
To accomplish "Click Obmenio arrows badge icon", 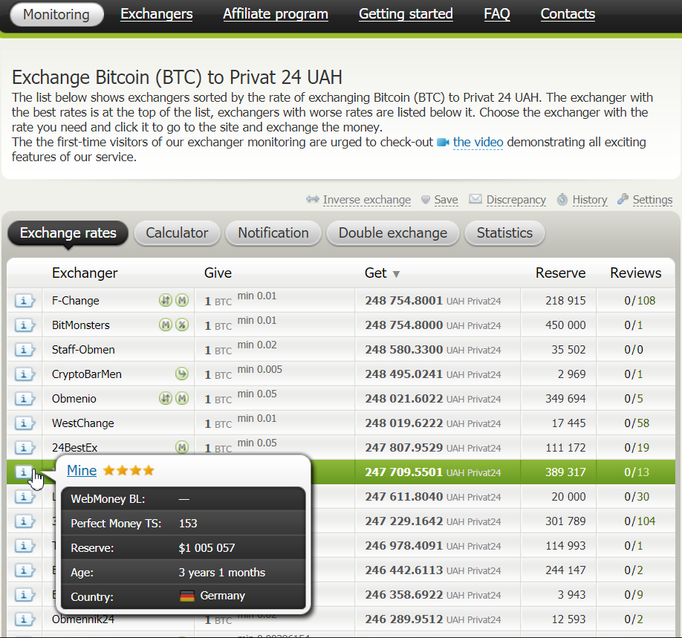I will [x=166, y=398].
